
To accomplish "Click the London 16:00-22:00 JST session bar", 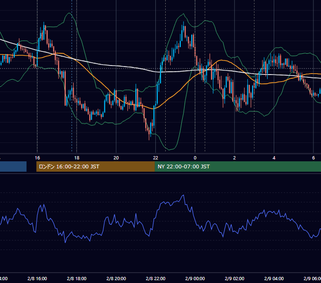I will click(x=95, y=166).
